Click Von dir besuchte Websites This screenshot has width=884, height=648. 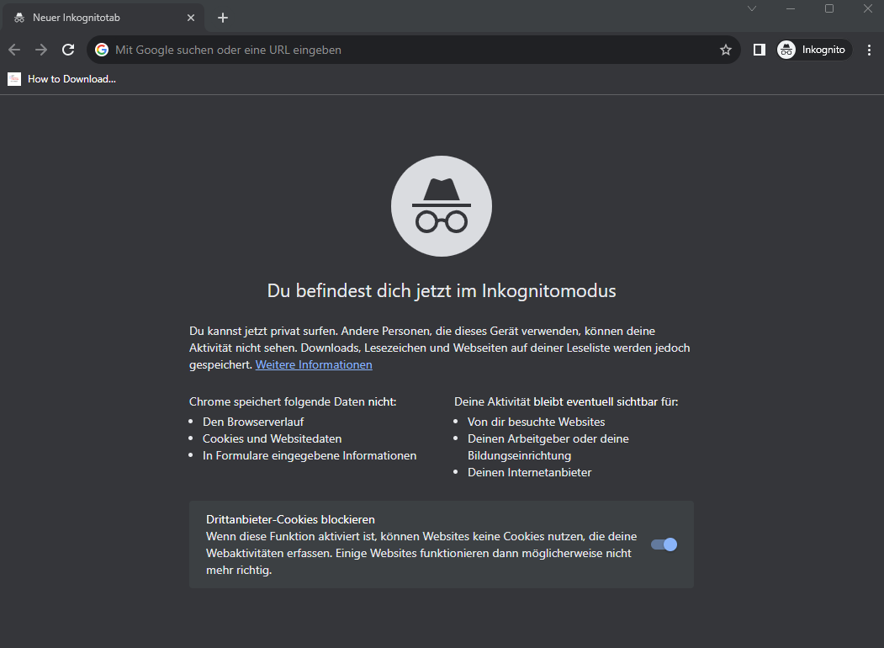click(536, 422)
